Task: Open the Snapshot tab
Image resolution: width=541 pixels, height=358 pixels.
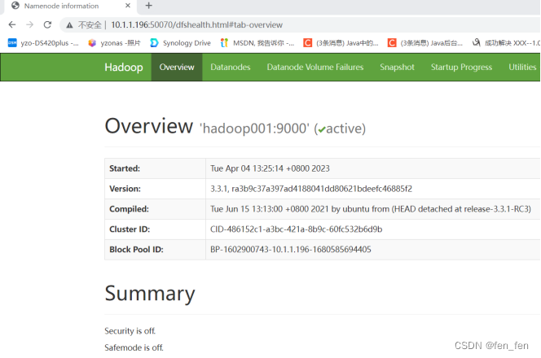Action: click(x=397, y=68)
